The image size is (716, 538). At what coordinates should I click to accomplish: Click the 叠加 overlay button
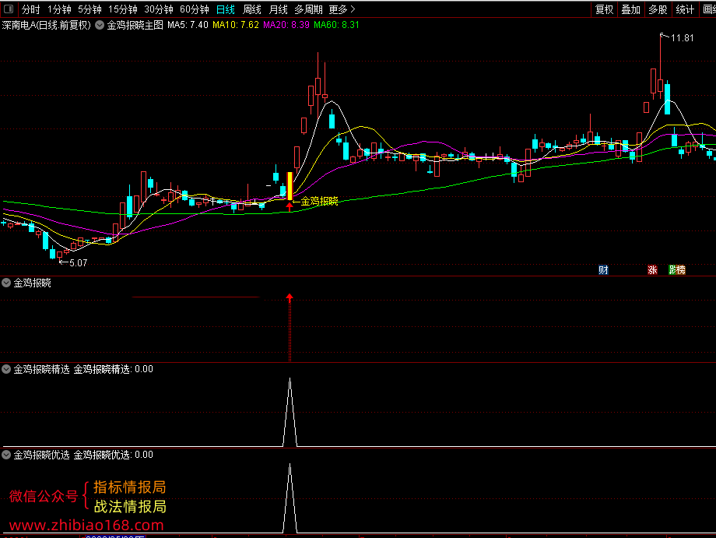coord(630,9)
